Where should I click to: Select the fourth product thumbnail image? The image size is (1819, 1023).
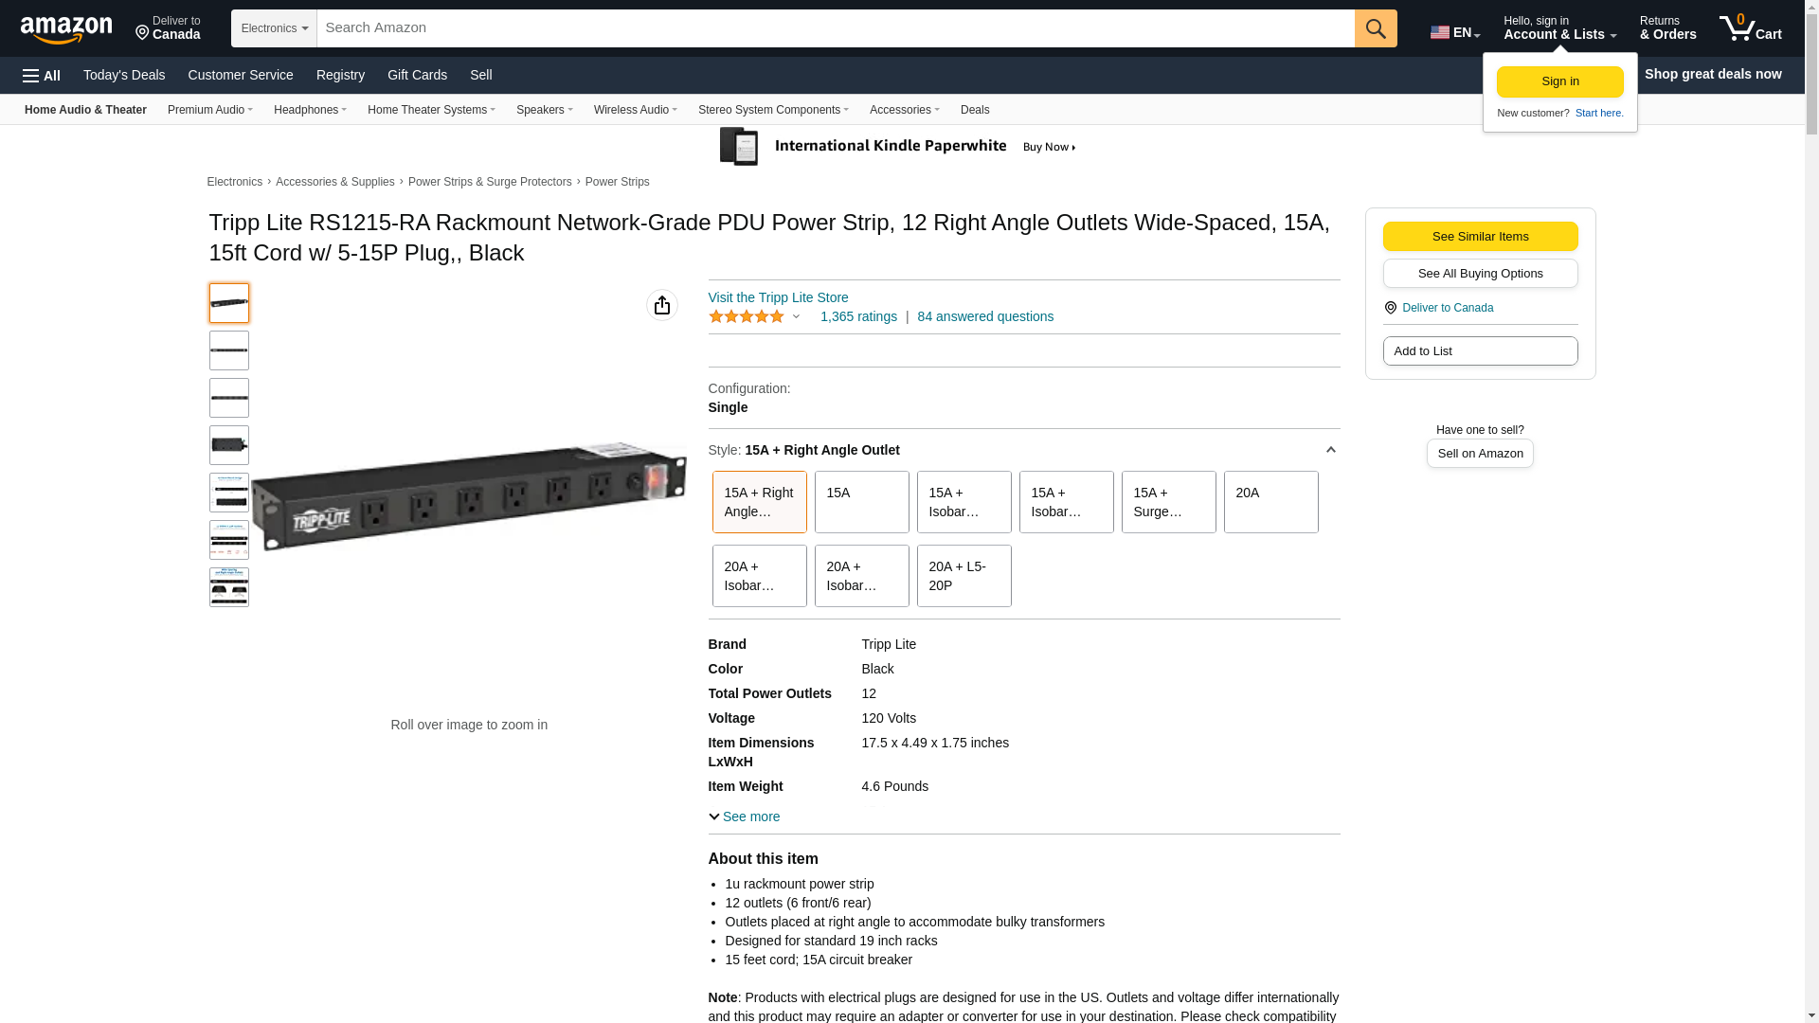(229, 445)
